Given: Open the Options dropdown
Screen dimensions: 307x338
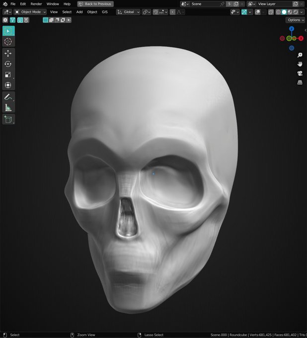Looking at the screenshot, I should point(296,20).
